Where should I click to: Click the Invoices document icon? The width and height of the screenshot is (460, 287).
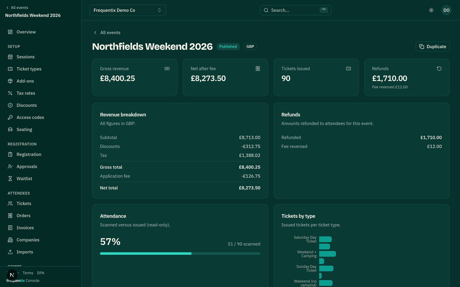10,228
